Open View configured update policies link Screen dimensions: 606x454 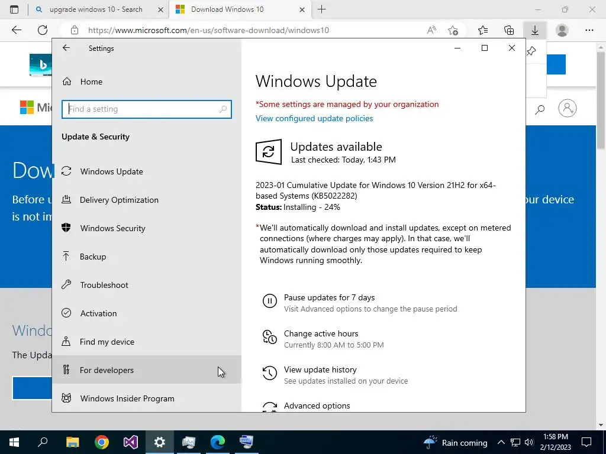click(314, 118)
